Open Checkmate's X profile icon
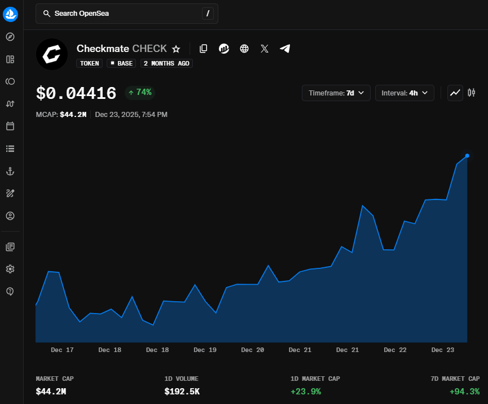This screenshot has width=488, height=404. coord(265,49)
